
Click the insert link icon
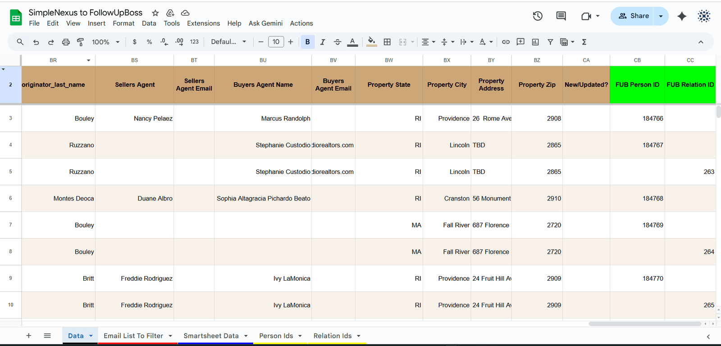506,42
